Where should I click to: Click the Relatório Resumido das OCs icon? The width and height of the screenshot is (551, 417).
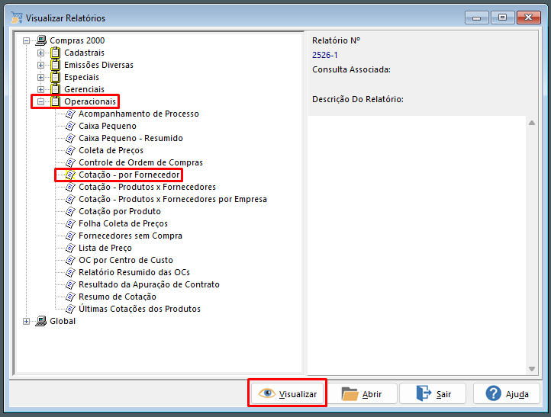click(70, 272)
